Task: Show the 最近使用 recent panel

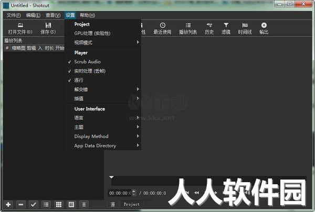Action: coord(162,28)
